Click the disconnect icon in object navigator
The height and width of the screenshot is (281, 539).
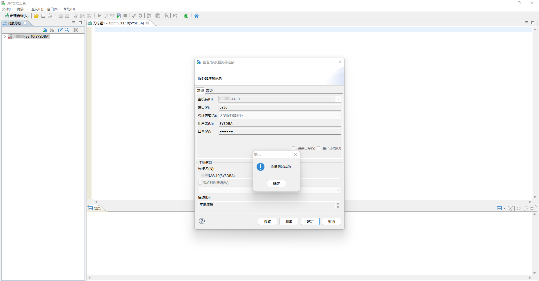52,30
